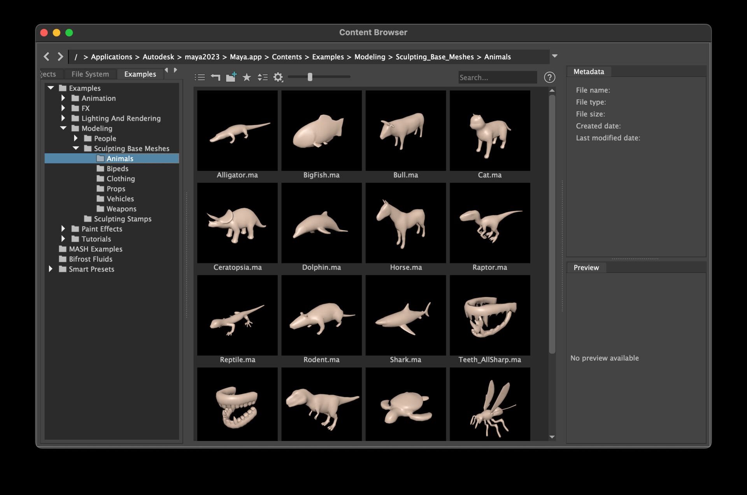Navigate back with left arrow
The height and width of the screenshot is (495, 747).
[x=47, y=57]
